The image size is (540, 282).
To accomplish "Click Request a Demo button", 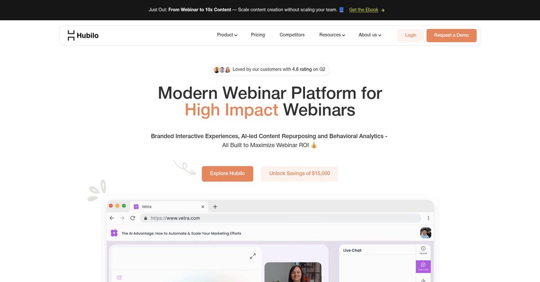I will (x=451, y=36).
